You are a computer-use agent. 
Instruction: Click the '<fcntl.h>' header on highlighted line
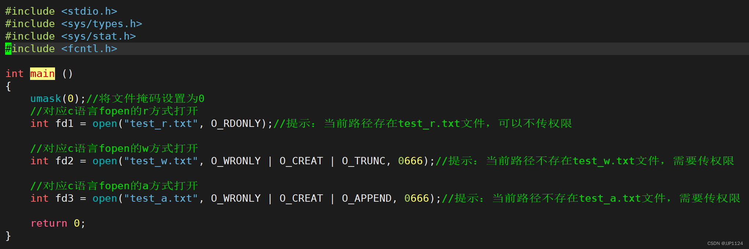coord(89,49)
